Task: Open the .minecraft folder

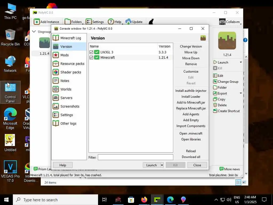Action: click(191, 133)
